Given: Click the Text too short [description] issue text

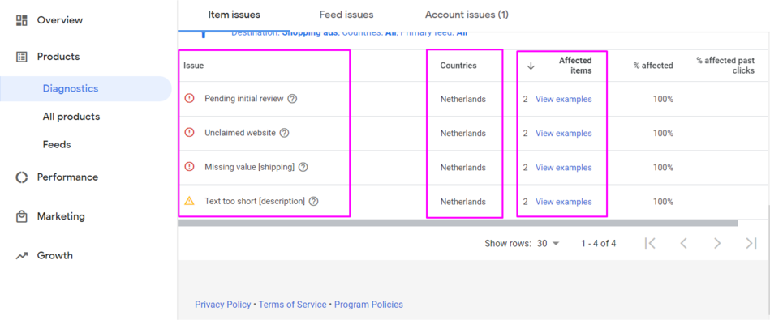Looking at the screenshot, I should [255, 202].
